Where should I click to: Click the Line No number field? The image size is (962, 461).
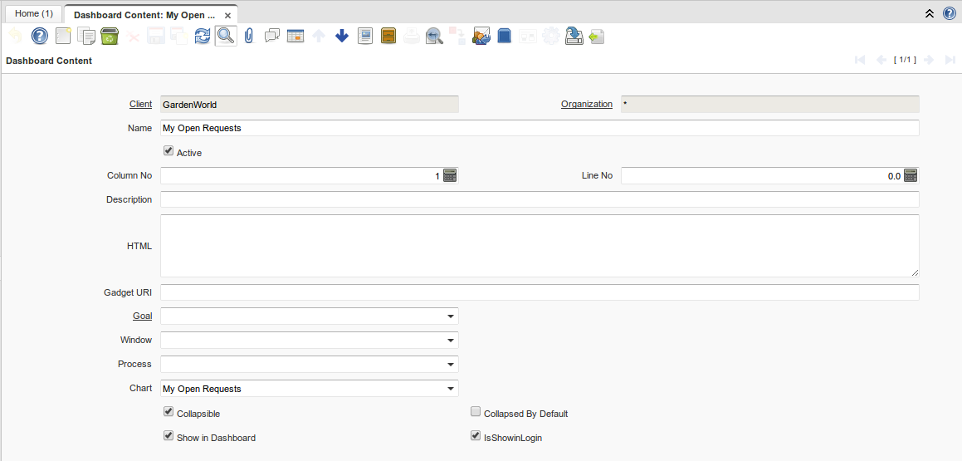761,176
